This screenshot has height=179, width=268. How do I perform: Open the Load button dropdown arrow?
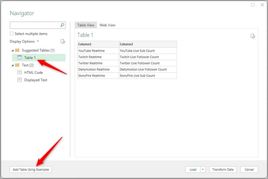click(x=203, y=170)
